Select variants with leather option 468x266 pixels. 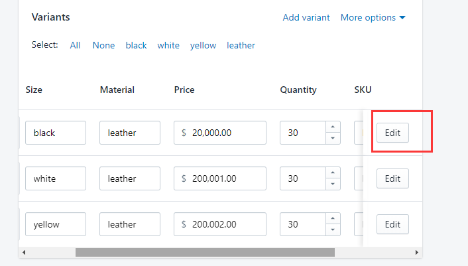tap(241, 45)
